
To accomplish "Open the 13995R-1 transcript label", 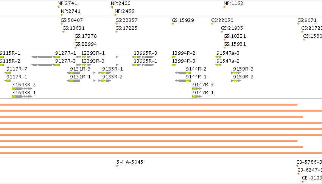I will pos(146,61).
